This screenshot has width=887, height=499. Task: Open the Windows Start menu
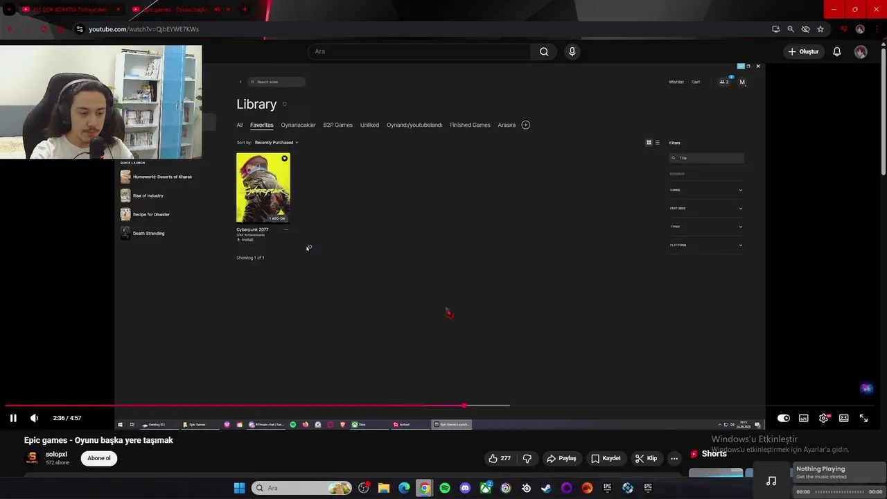[x=239, y=488]
